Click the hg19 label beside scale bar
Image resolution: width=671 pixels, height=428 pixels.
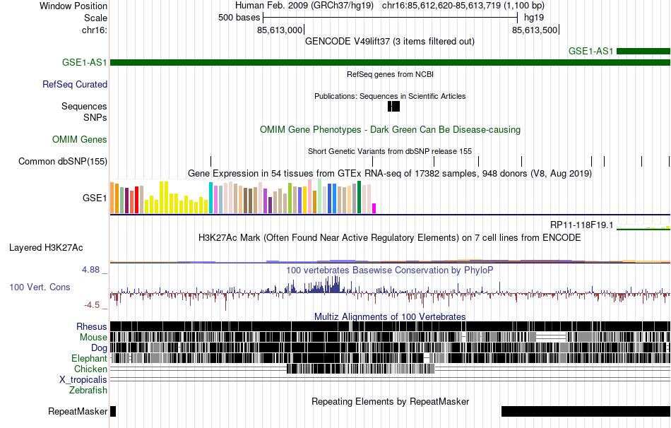pos(534,18)
